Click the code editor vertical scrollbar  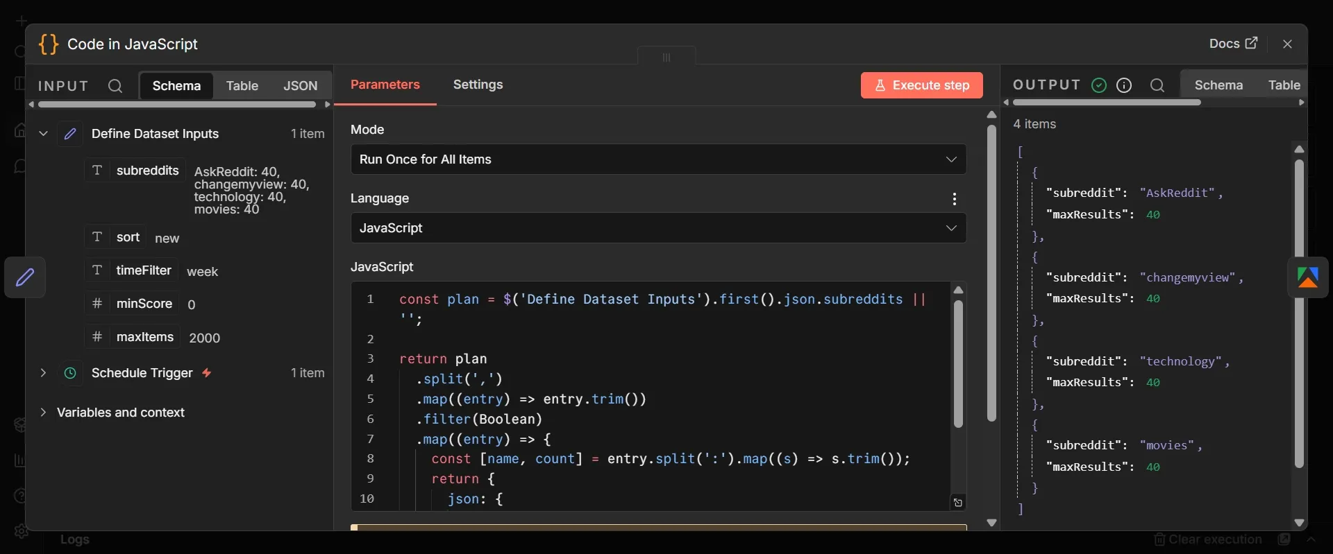pyautogui.click(x=958, y=364)
